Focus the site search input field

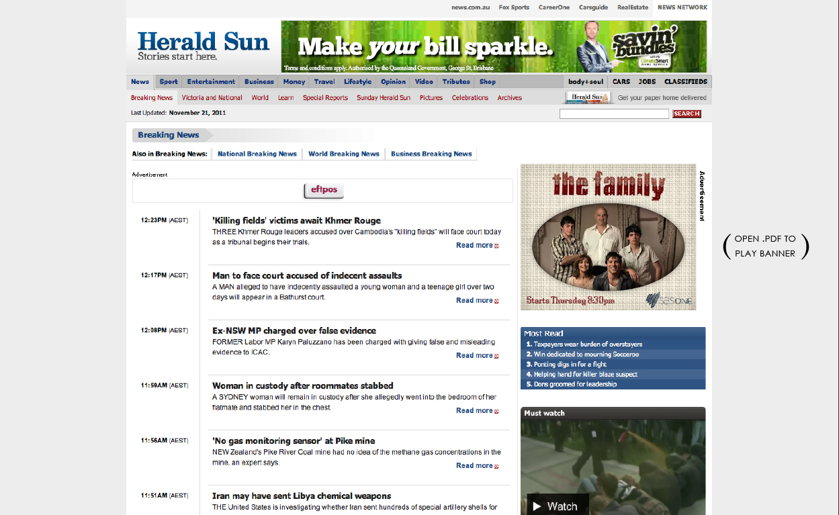pyautogui.click(x=614, y=114)
